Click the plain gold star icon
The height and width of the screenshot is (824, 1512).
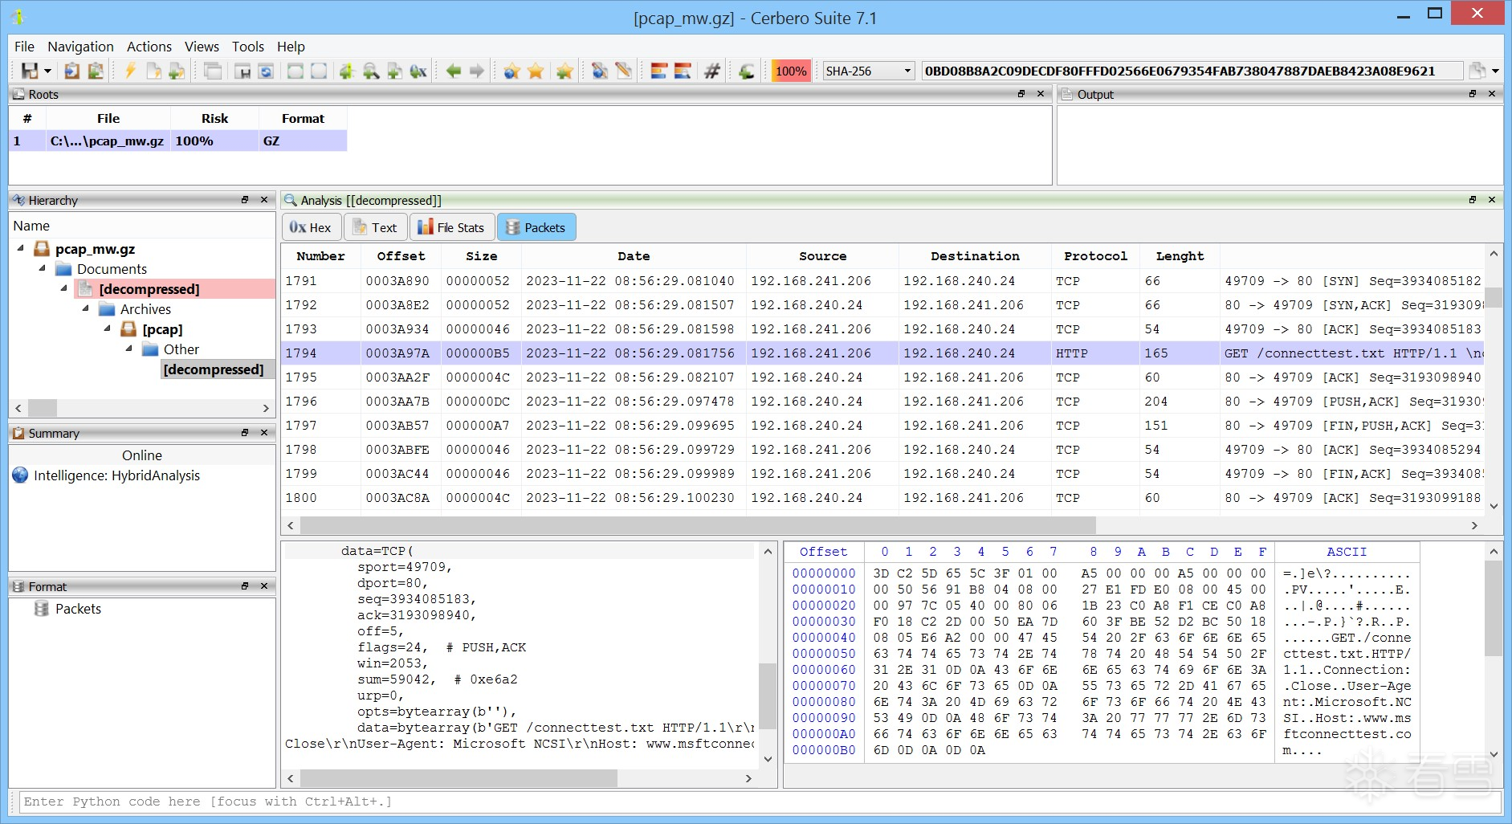[x=536, y=71]
